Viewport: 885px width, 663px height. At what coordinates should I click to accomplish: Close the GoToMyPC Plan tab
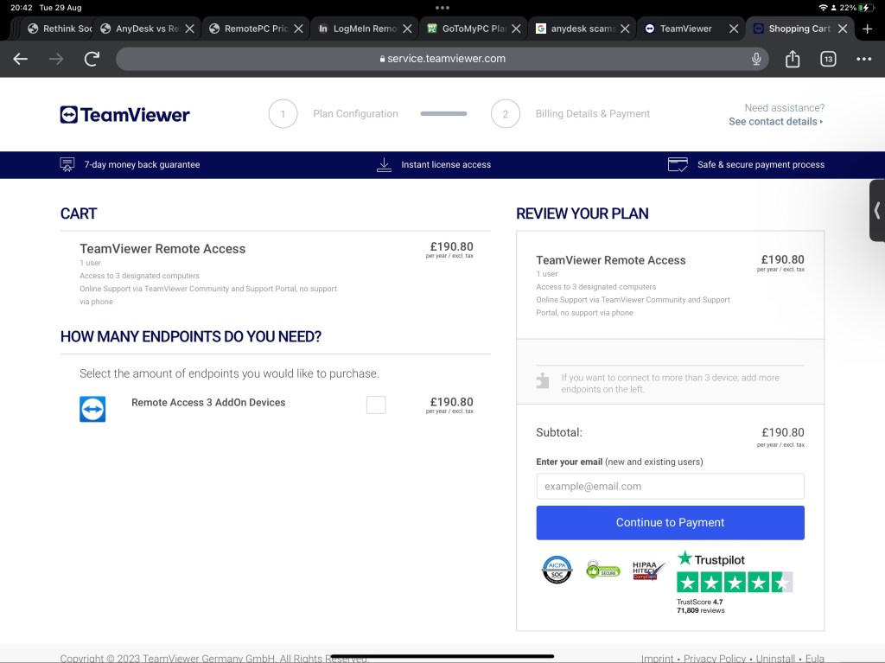[516, 29]
